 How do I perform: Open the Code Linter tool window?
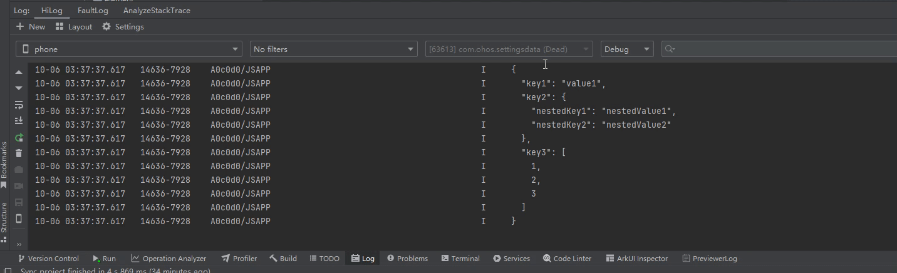[567, 258]
